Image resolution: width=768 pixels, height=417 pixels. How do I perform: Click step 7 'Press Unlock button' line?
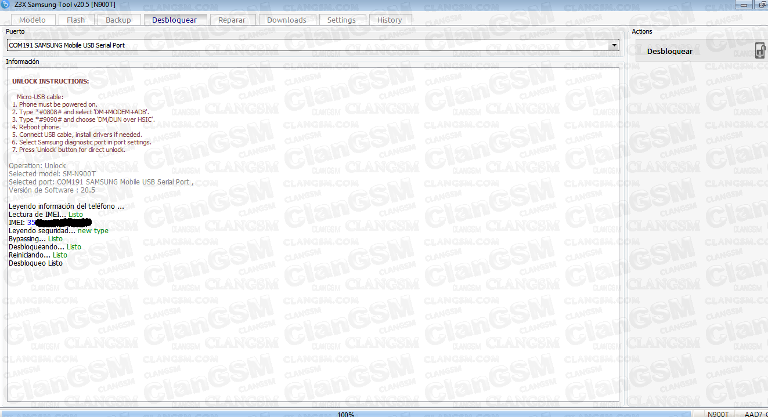click(x=68, y=150)
